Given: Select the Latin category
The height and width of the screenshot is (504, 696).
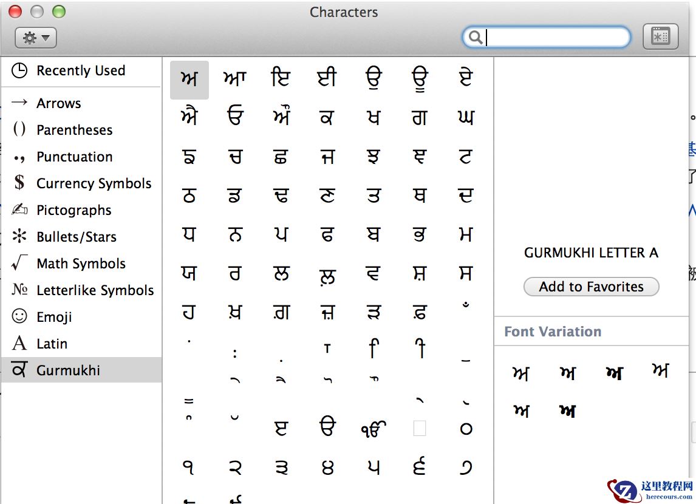Looking at the screenshot, I should [52, 344].
